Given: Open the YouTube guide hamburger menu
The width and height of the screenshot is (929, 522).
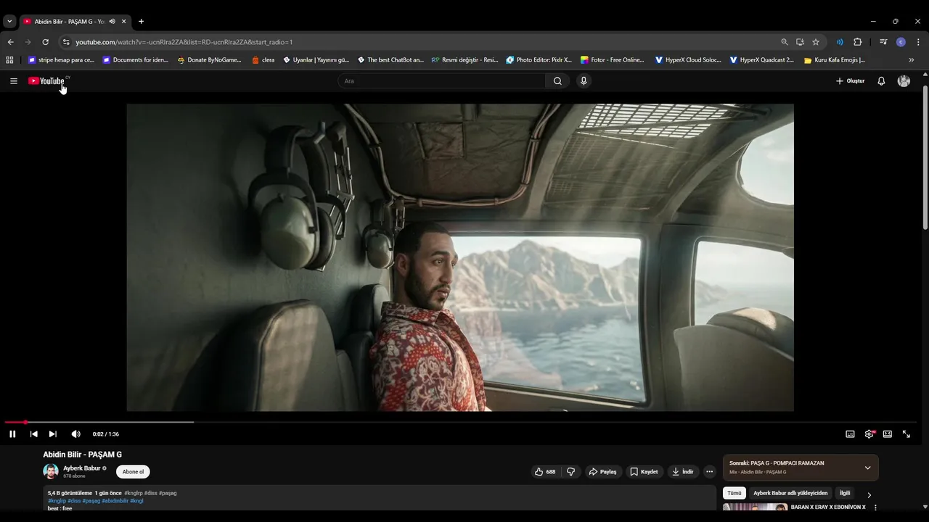Looking at the screenshot, I should point(13,81).
